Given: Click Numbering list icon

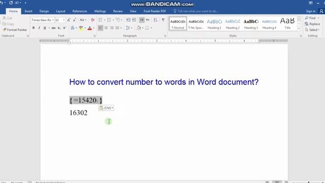Looking at the screenshot, I should click(109, 20).
